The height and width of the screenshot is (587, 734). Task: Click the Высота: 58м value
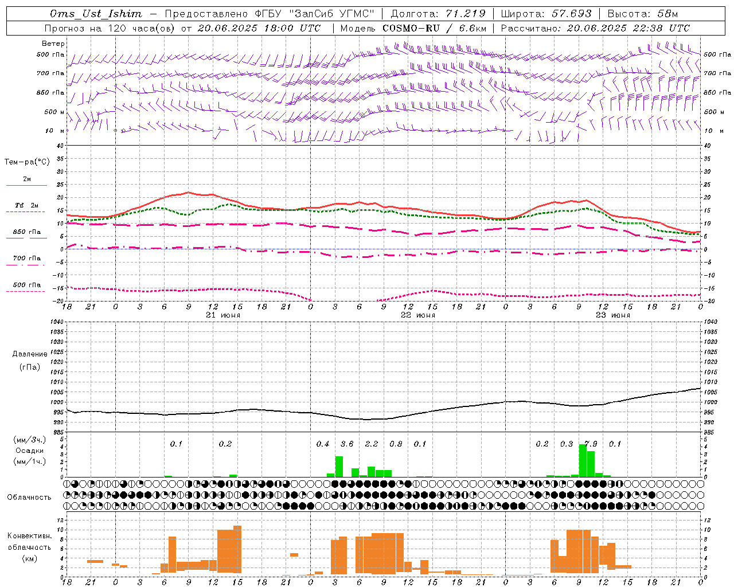pos(643,14)
